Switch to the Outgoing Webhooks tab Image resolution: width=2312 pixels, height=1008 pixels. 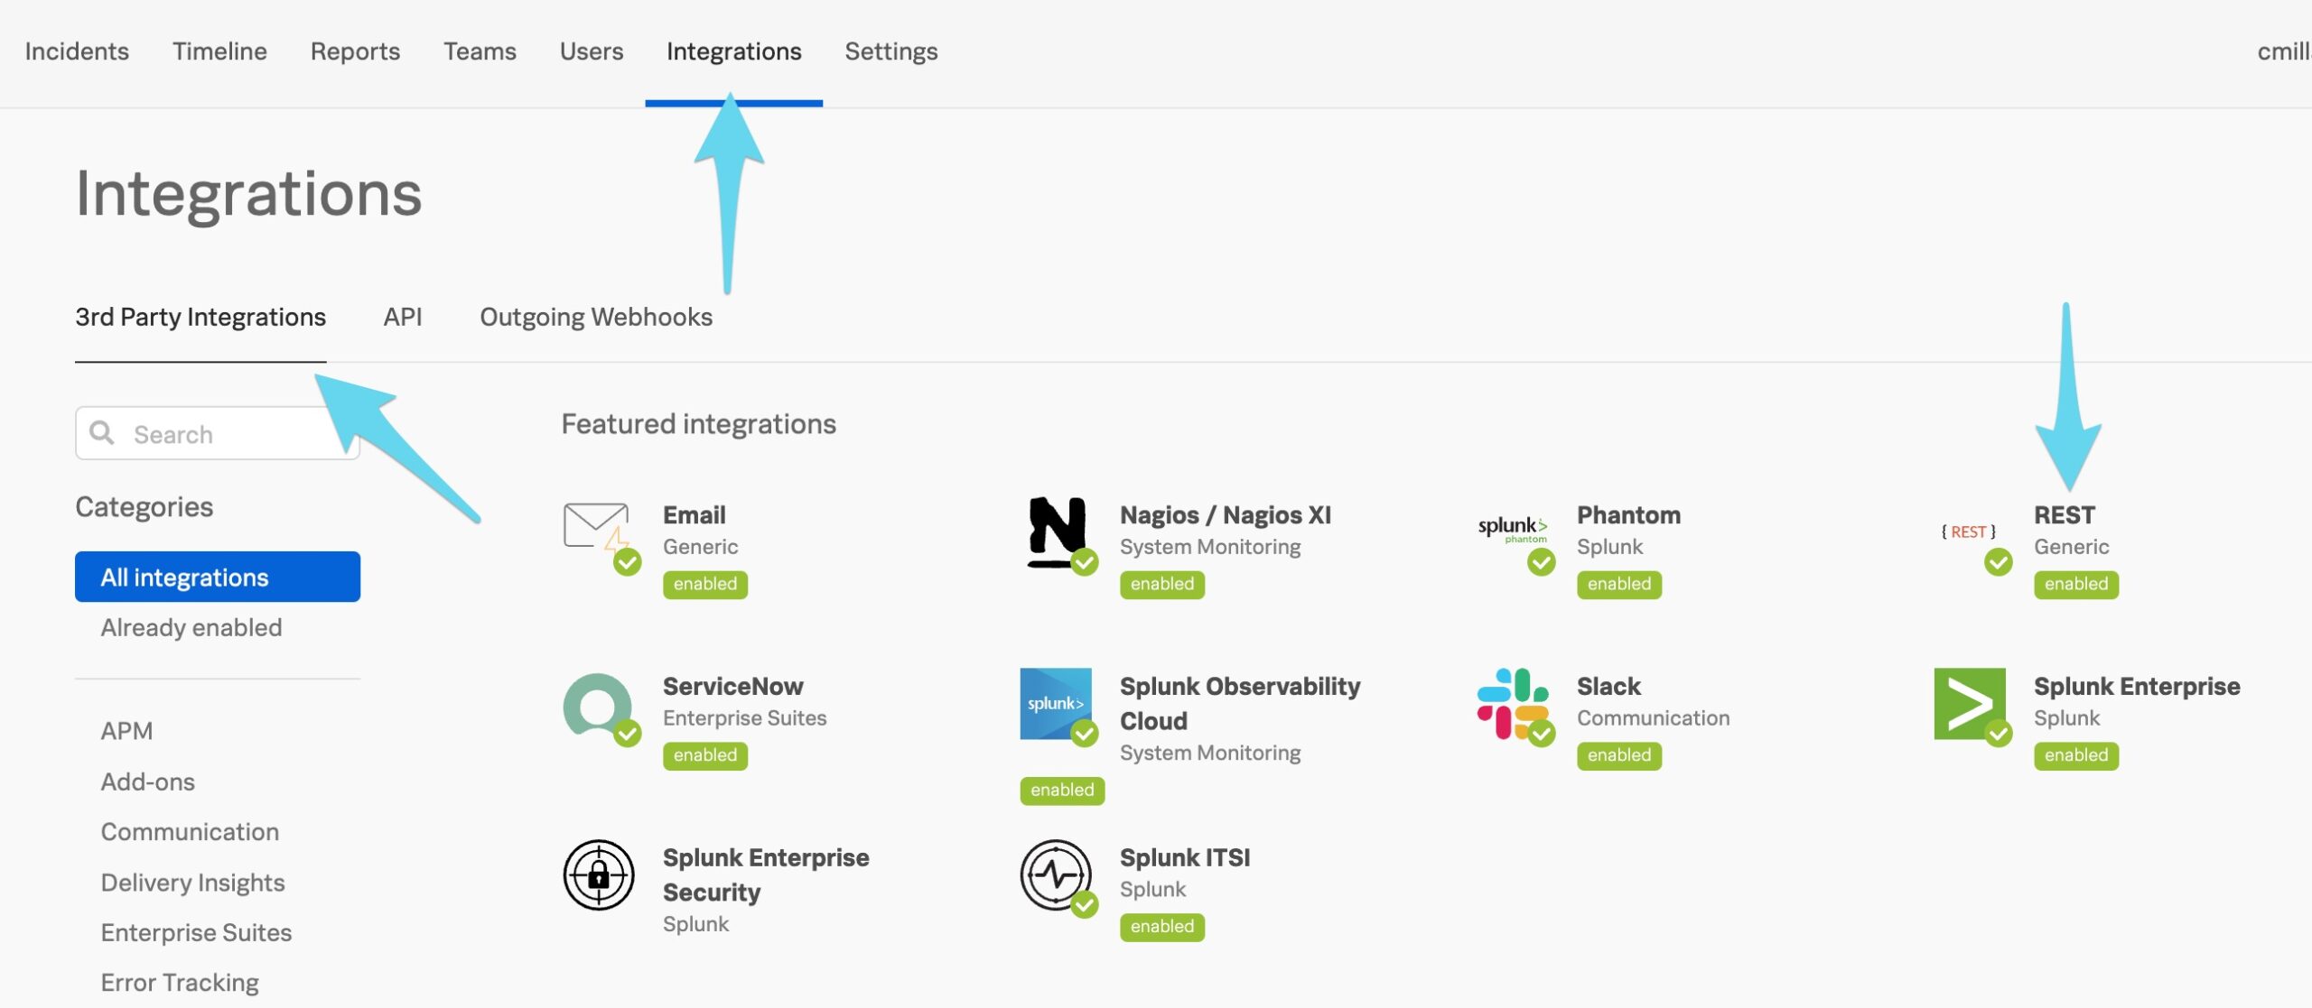(x=596, y=316)
